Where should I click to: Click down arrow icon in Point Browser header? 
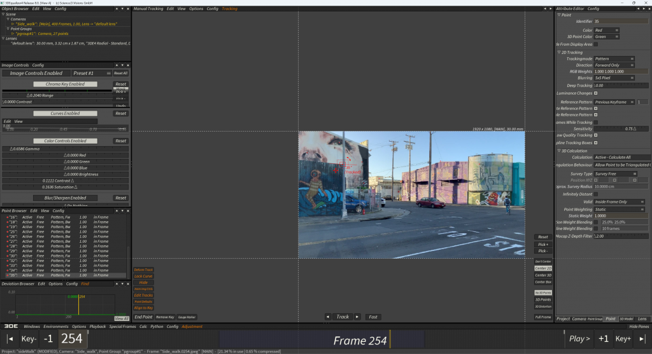122,211
